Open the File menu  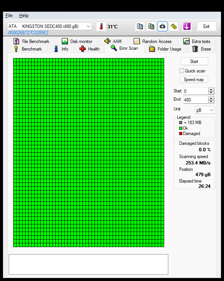[x=9, y=15]
